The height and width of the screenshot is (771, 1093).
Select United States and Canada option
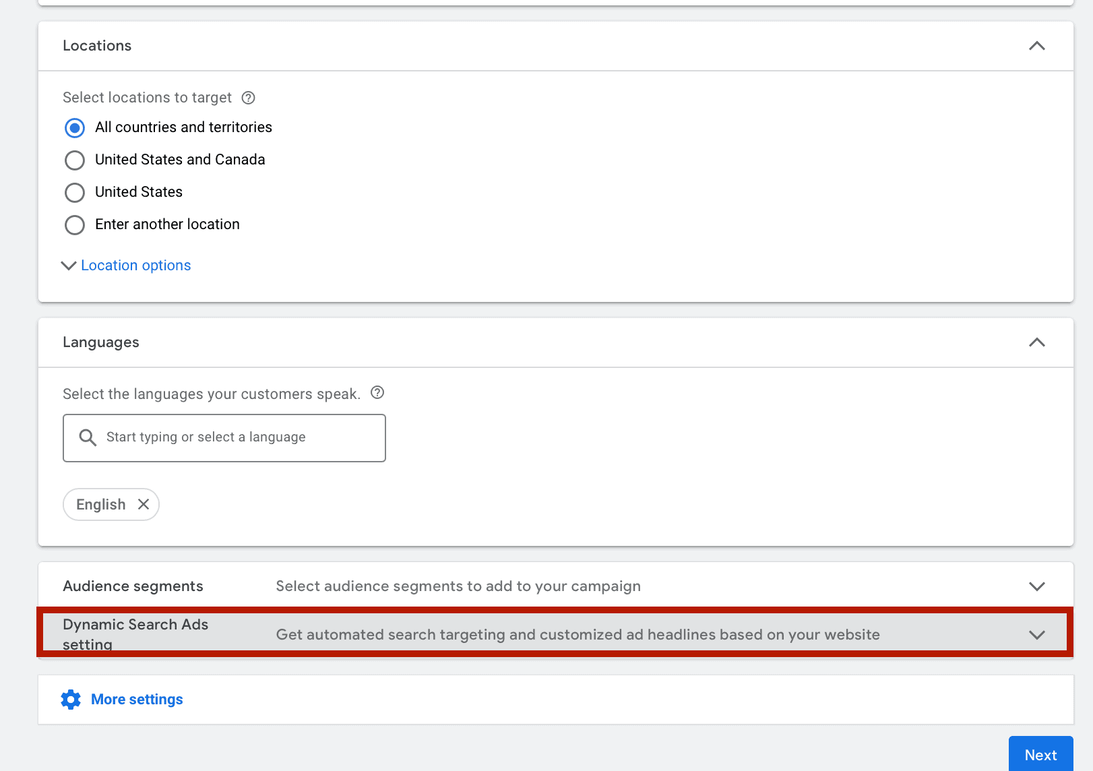[x=75, y=160]
